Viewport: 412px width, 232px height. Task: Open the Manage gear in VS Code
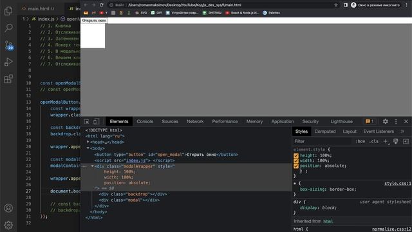tap(8, 225)
